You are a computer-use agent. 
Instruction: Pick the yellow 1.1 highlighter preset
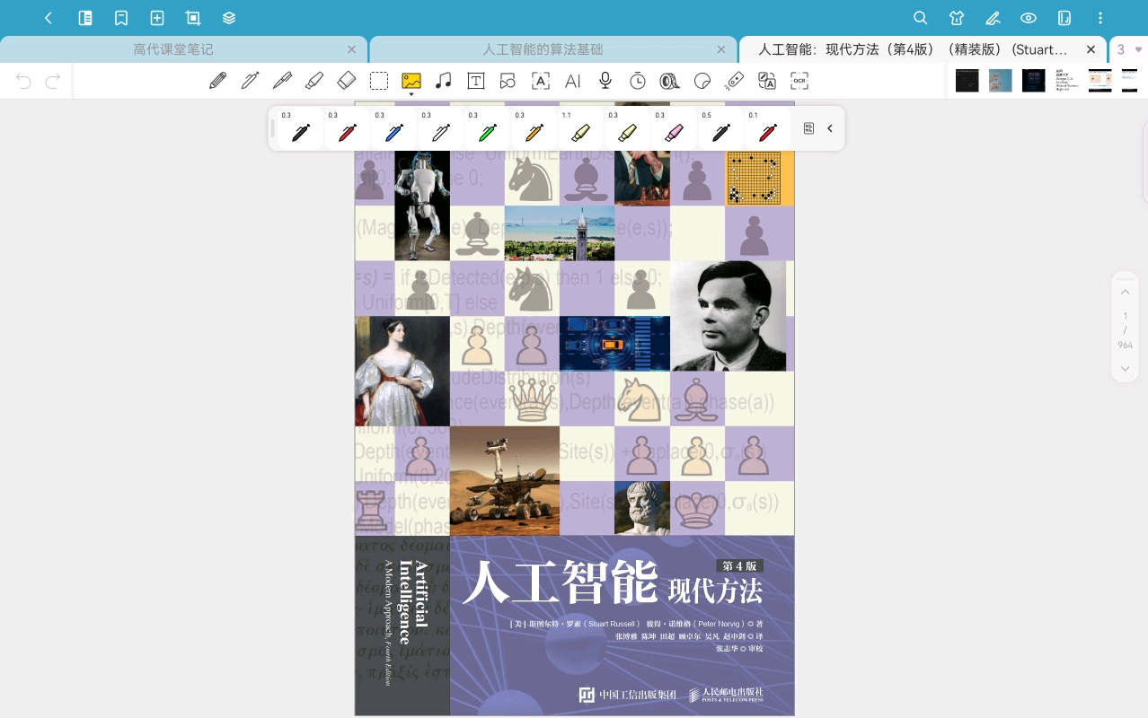(x=580, y=128)
